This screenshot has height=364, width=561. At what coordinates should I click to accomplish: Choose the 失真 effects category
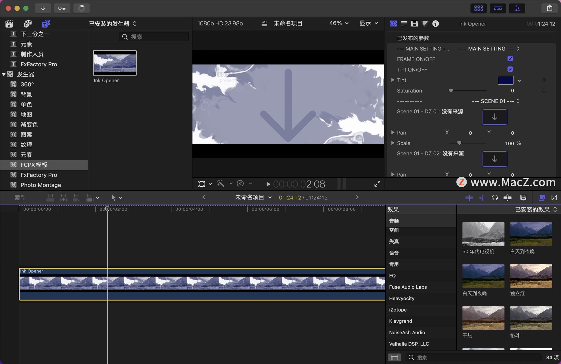(394, 242)
